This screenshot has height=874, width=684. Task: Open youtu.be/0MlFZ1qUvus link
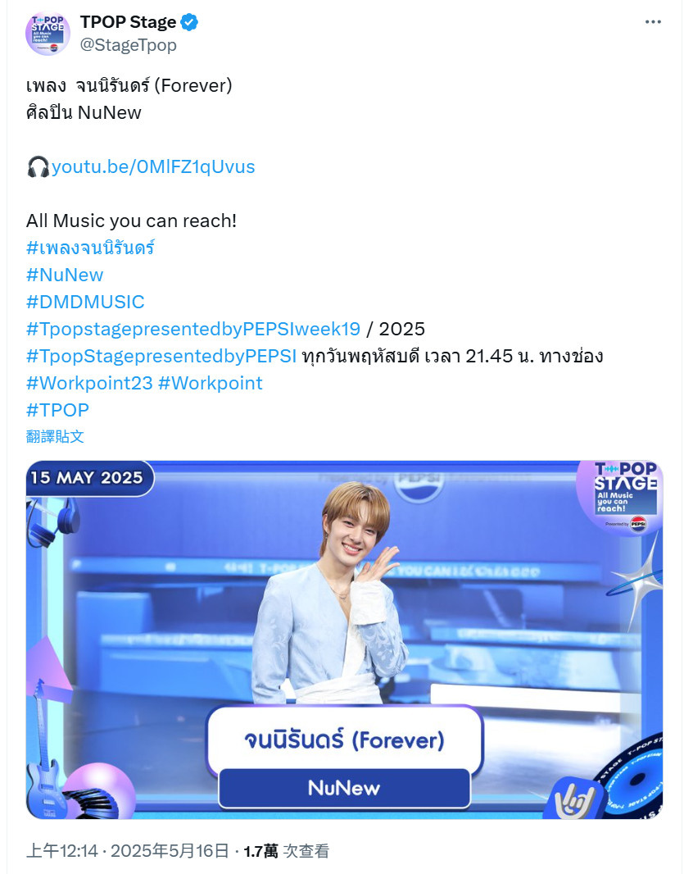coord(153,166)
